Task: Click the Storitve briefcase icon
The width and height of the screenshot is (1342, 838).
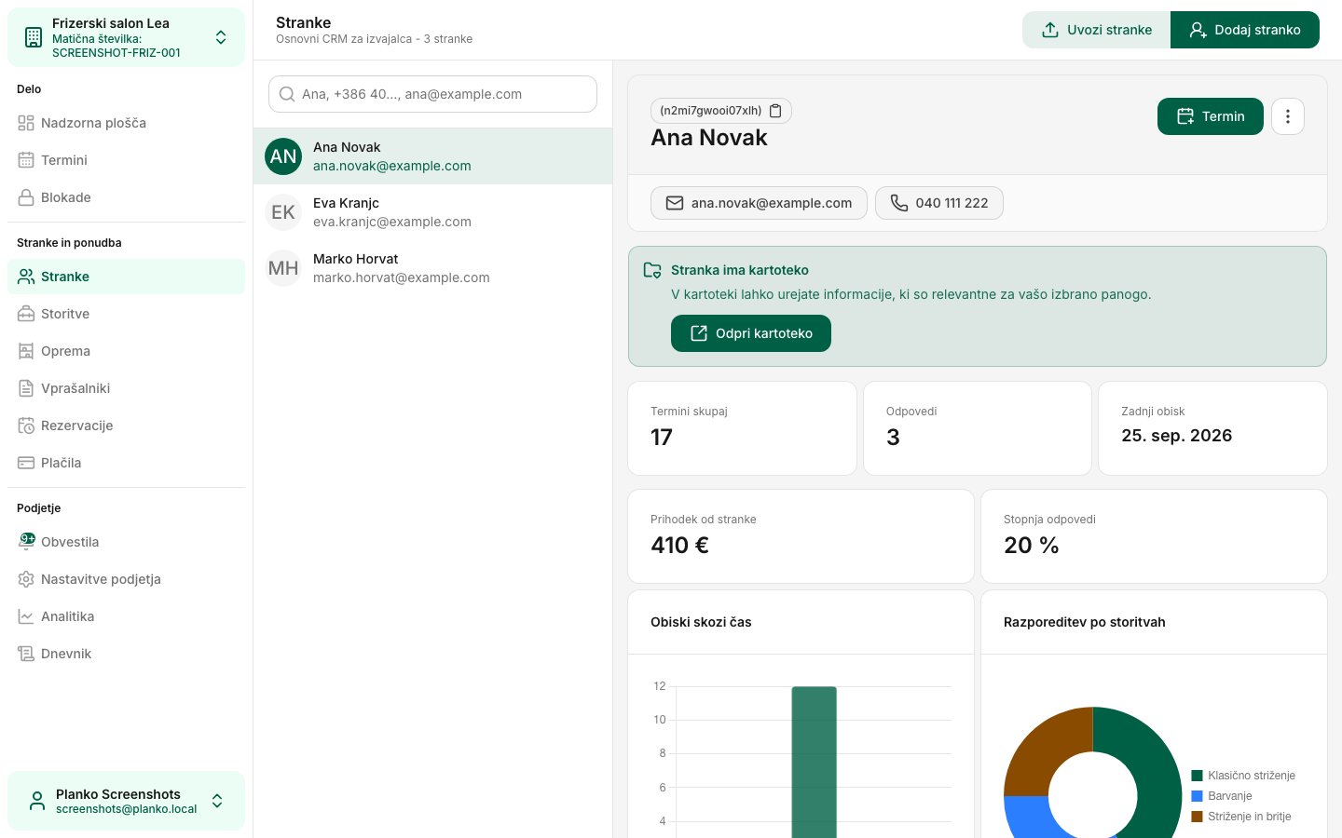Action: coord(26,314)
